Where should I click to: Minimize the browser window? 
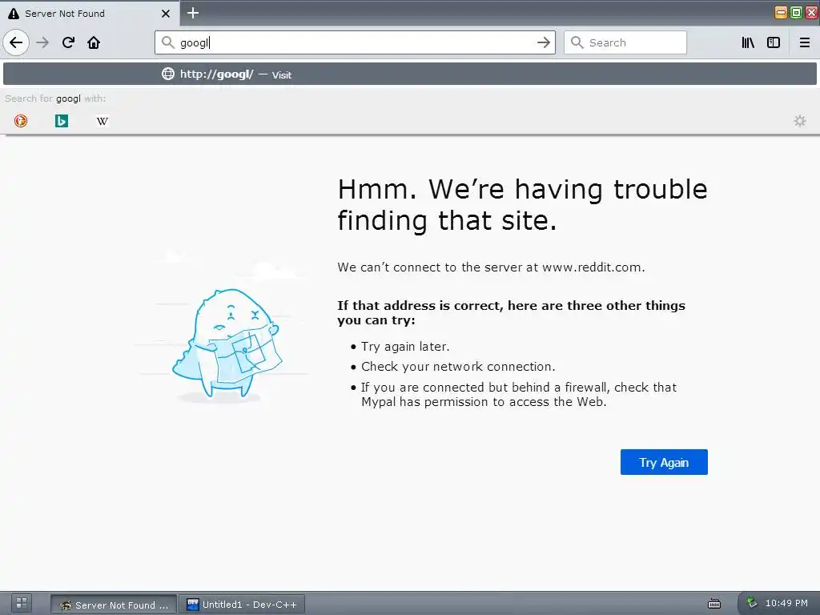coord(781,13)
